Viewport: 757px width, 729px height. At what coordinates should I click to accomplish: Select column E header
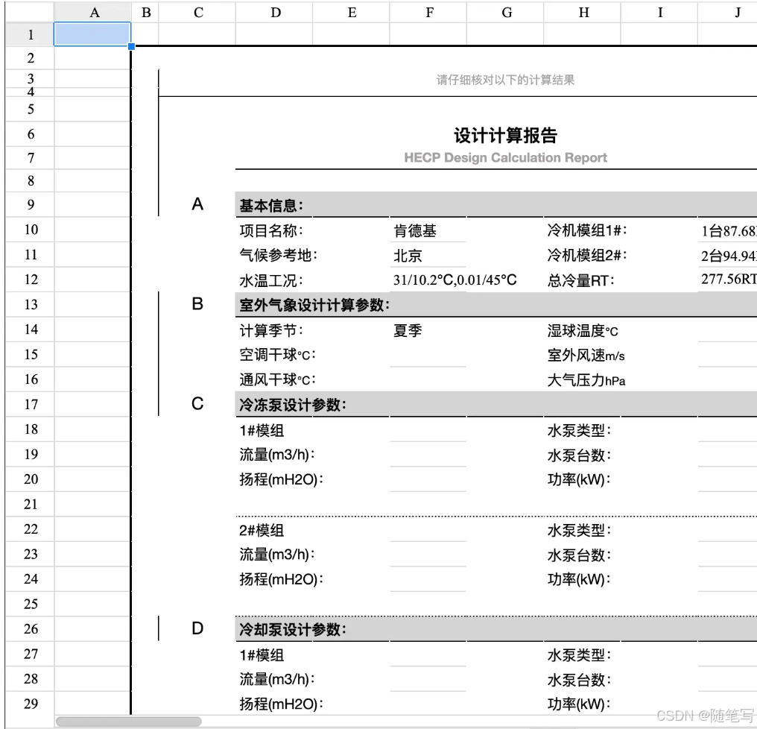point(352,12)
